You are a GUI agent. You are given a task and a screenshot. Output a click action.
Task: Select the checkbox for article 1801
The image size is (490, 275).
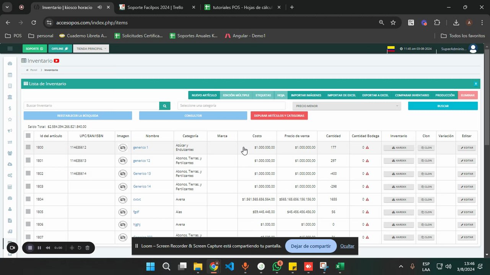pos(28,160)
